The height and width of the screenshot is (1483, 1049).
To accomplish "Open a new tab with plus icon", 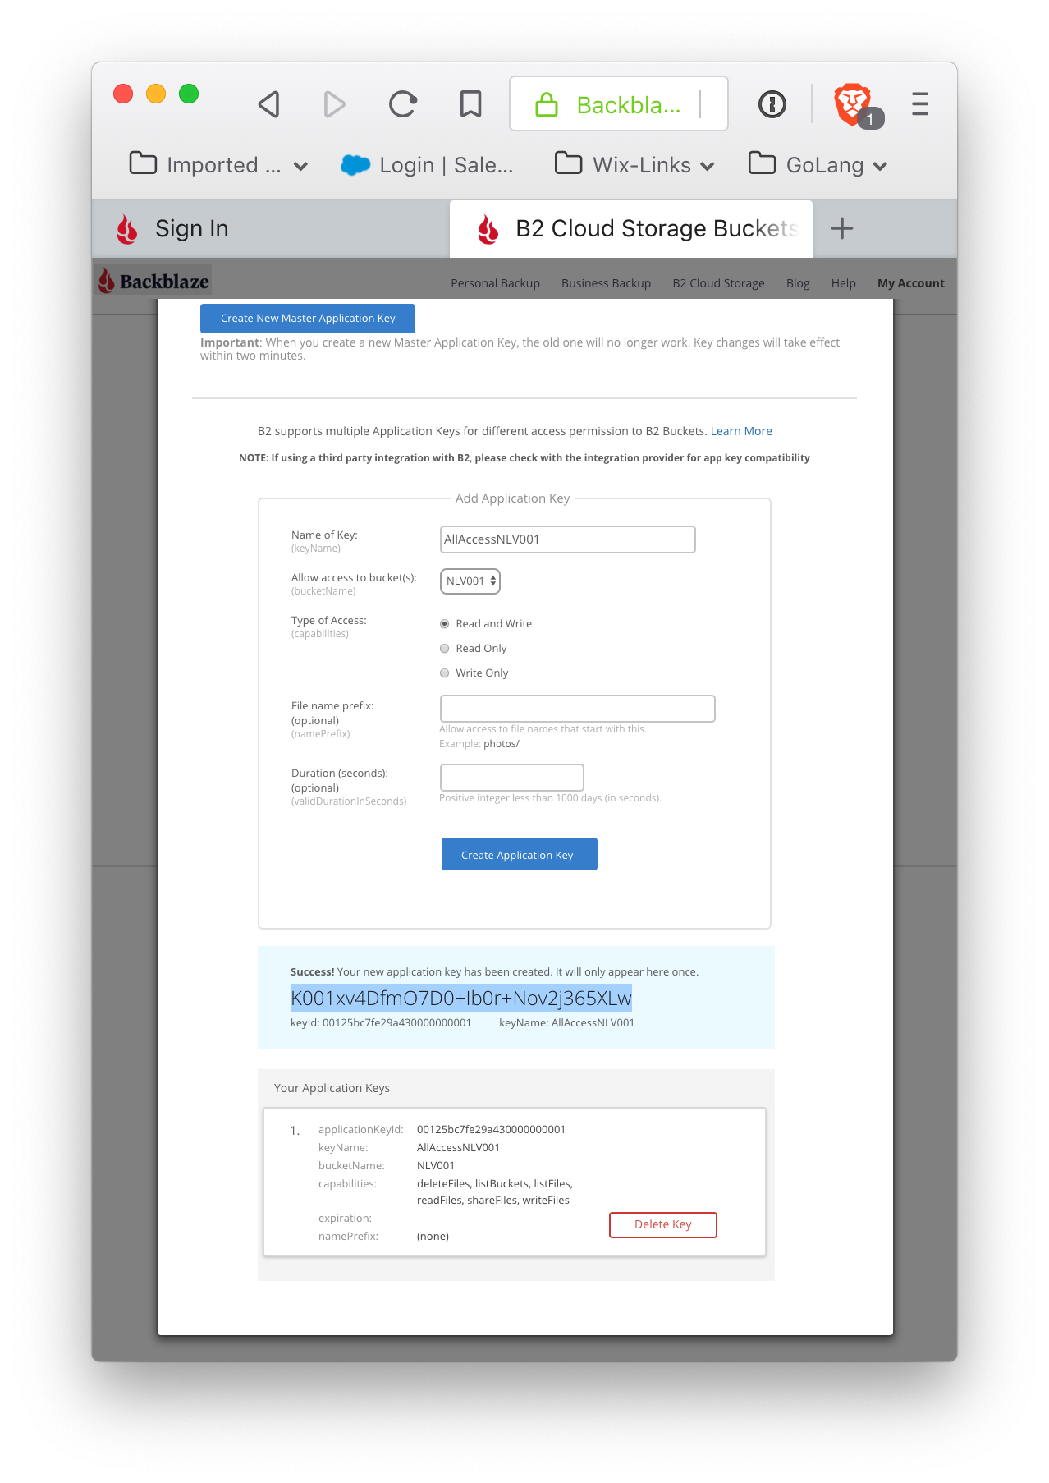I will [842, 228].
